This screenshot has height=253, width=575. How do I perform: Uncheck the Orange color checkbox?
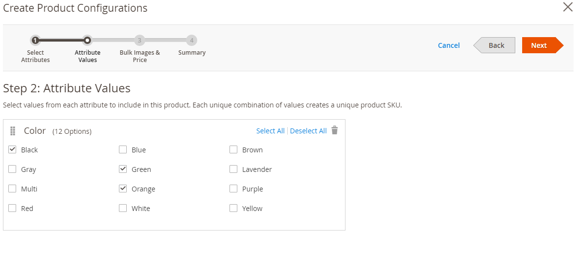[x=123, y=189]
